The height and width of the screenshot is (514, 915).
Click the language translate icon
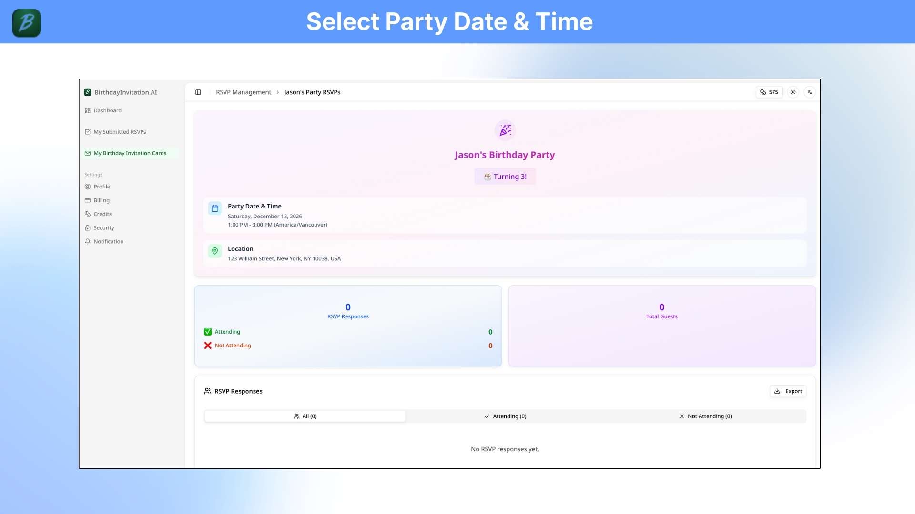coord(810,92)
